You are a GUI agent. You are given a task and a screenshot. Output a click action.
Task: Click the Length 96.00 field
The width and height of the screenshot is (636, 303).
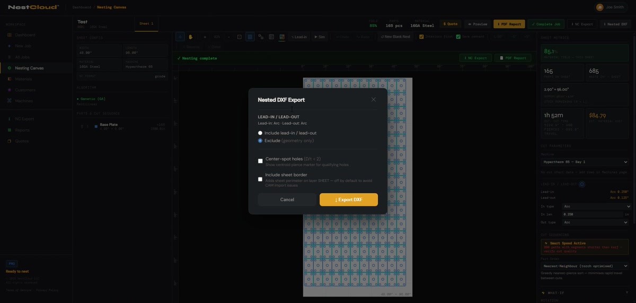[146, 51]
